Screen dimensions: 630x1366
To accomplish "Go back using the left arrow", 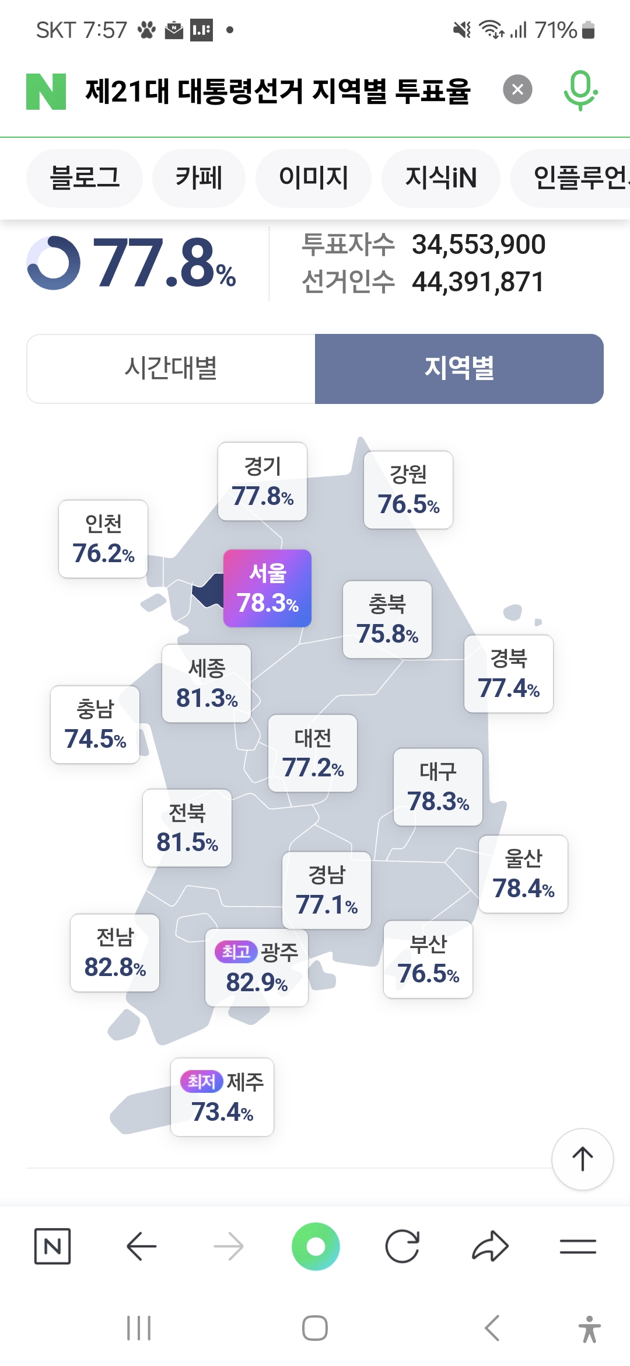I will [141, 1246].
